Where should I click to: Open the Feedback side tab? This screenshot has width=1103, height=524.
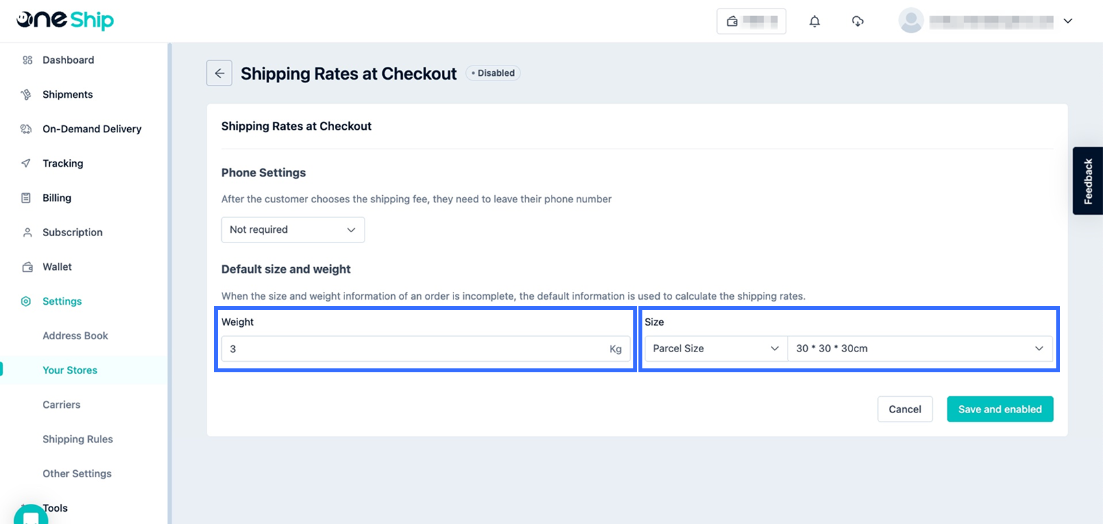point(1088,181)
